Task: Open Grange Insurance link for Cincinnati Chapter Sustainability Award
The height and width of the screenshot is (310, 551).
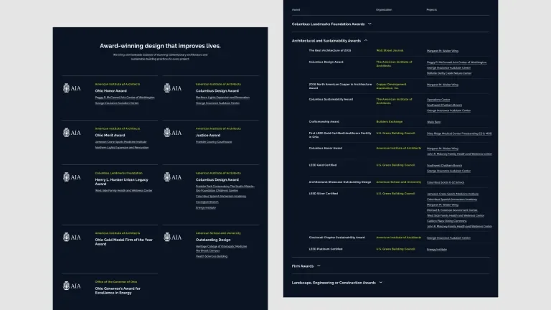Action: [448, 238]
